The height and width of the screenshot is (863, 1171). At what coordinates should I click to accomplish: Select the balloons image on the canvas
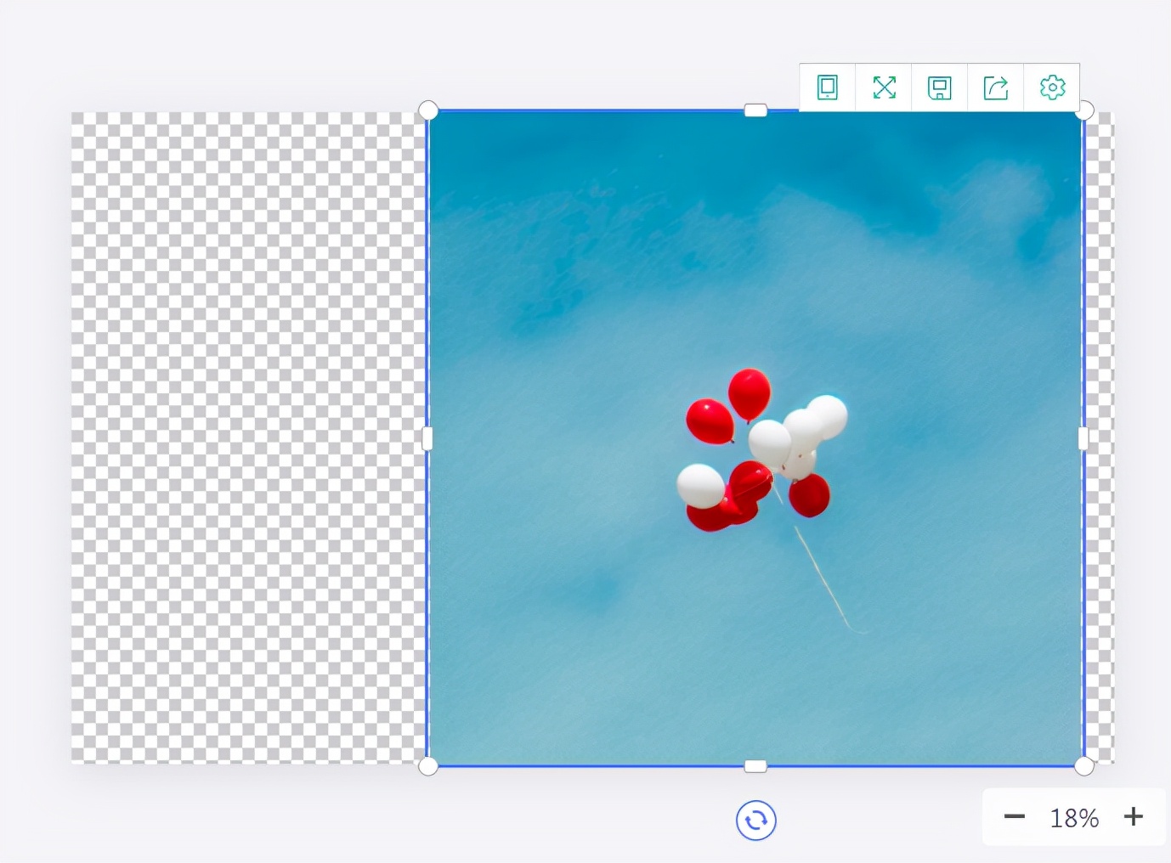tap(755, 438)
